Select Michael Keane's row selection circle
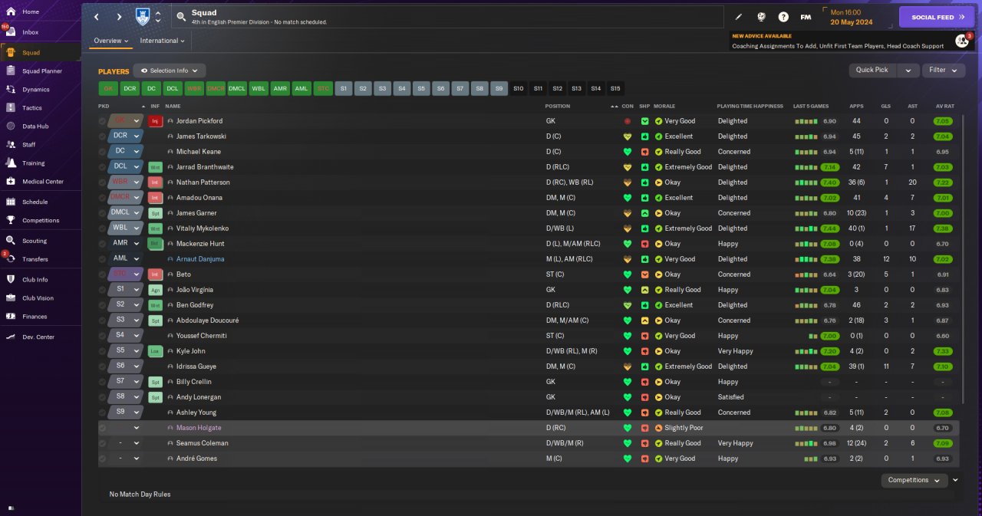This screenshot has width=982, height=516. pos(103,152)
